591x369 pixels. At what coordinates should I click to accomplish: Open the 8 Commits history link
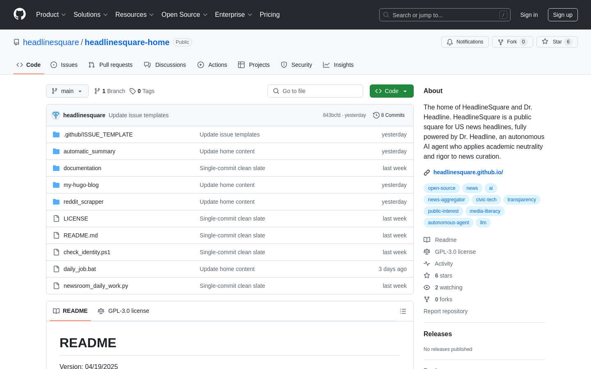pos(389,115)
